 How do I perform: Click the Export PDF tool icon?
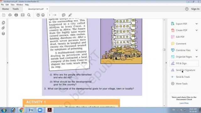tap(173, 24)
